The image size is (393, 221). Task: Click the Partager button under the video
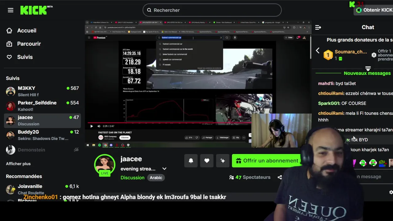click(207, 138)
